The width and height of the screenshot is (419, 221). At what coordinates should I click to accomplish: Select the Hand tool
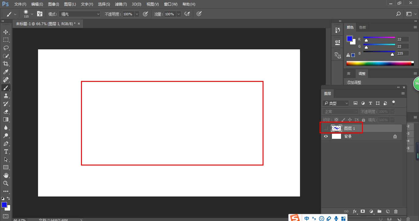pos(6,175)
